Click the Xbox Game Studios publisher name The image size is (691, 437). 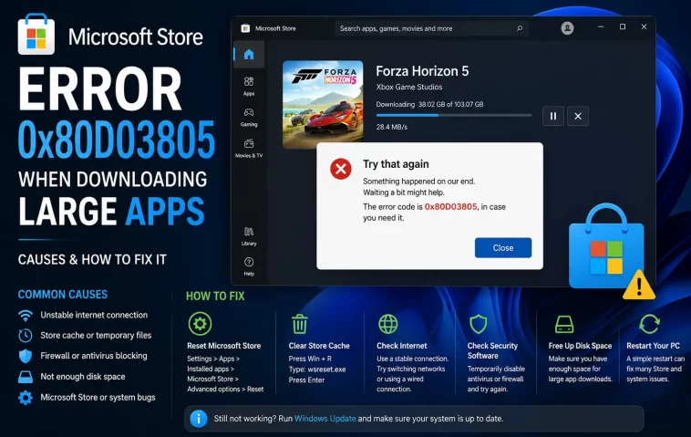coord(409,87)
